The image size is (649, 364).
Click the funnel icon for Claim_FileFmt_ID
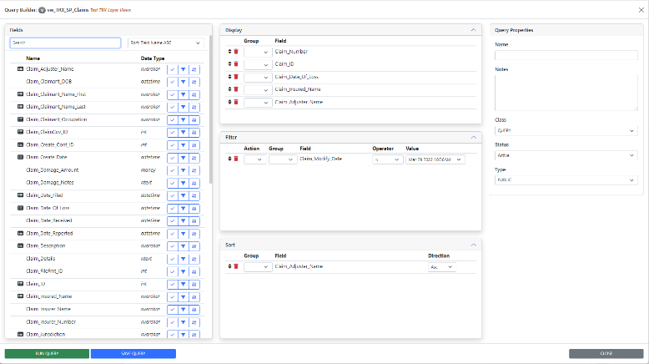click(183, 271)
